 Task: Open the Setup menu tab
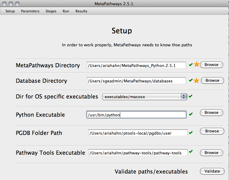(10, 11)
